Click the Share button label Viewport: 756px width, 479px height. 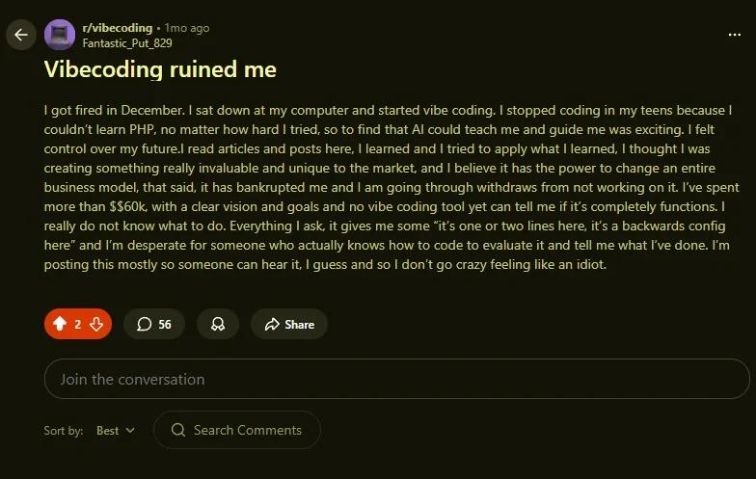[299, 325]
